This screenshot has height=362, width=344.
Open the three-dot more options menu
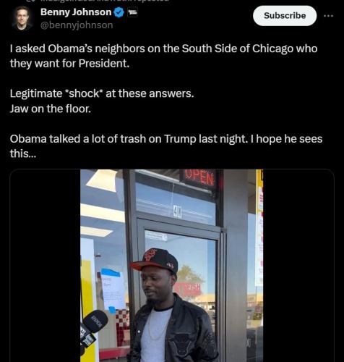(x=328, y=16)
